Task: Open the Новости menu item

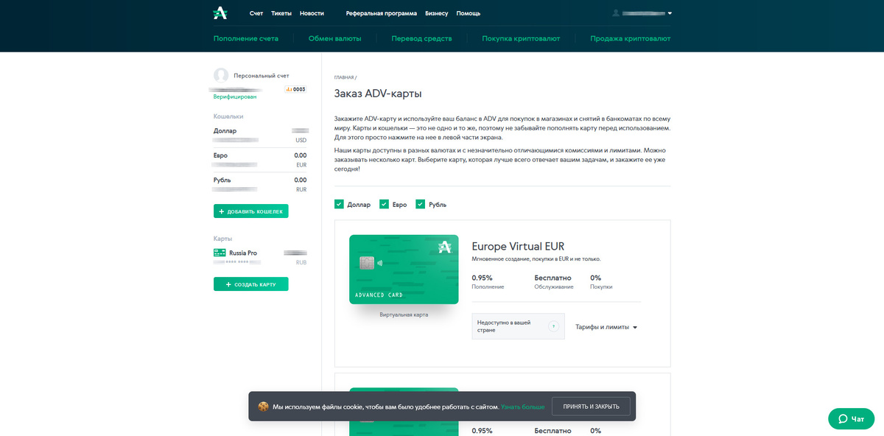Action: pyautogui.click(x=312, y=13)
